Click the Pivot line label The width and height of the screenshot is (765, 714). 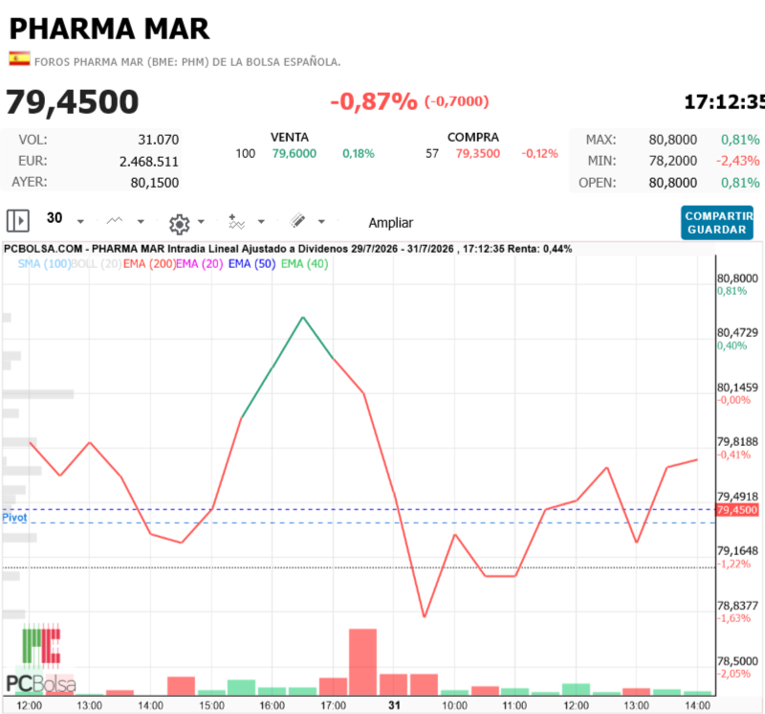14,517
